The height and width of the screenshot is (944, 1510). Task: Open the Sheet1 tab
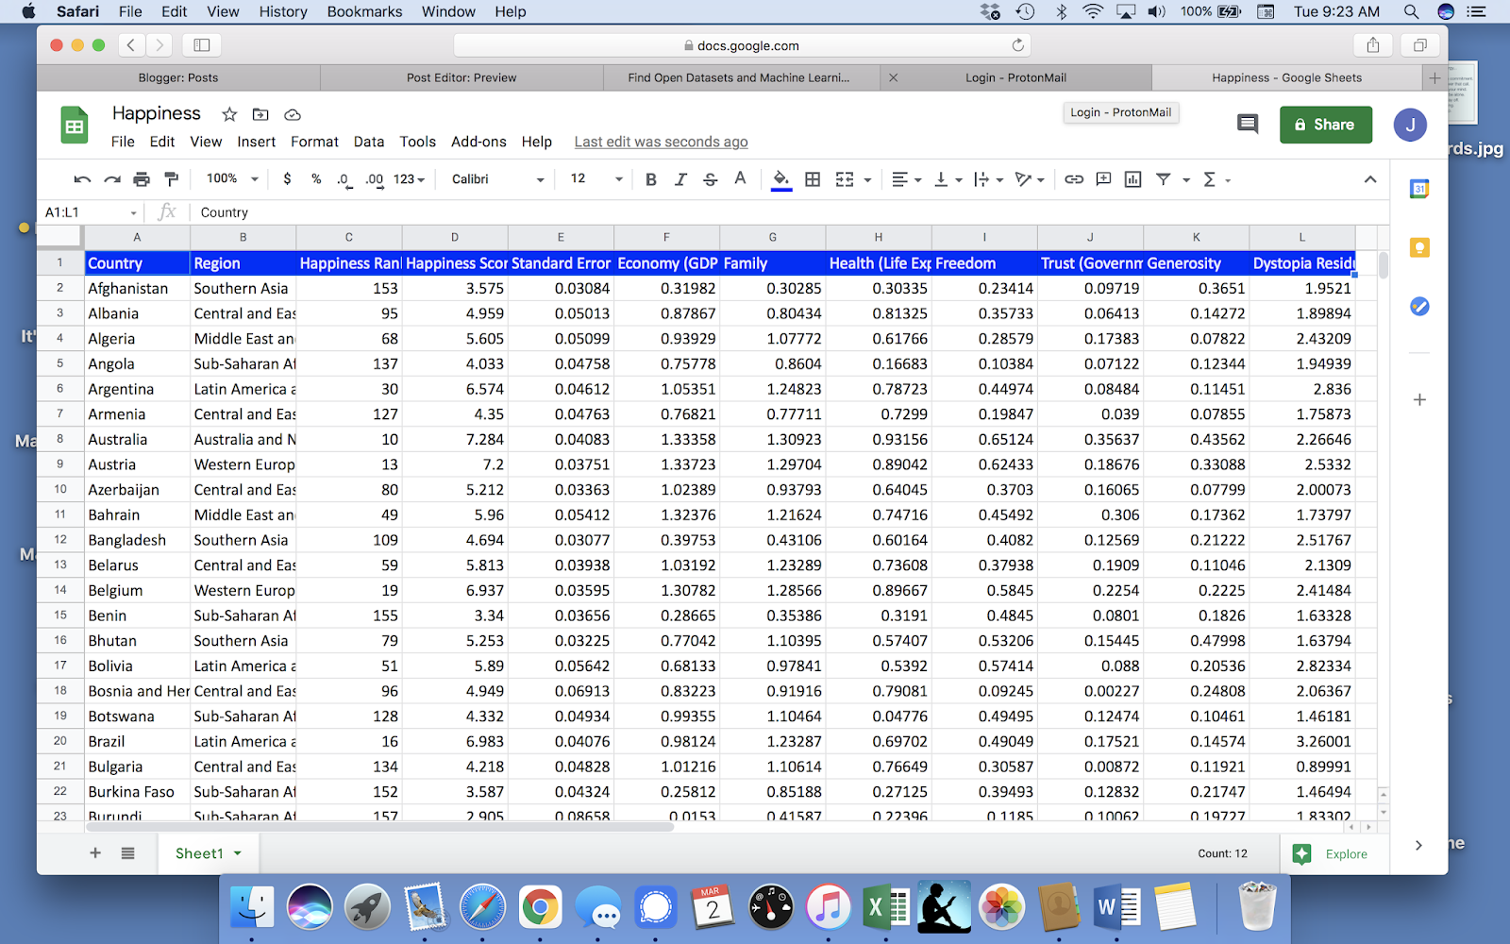[x=209, y=853]
